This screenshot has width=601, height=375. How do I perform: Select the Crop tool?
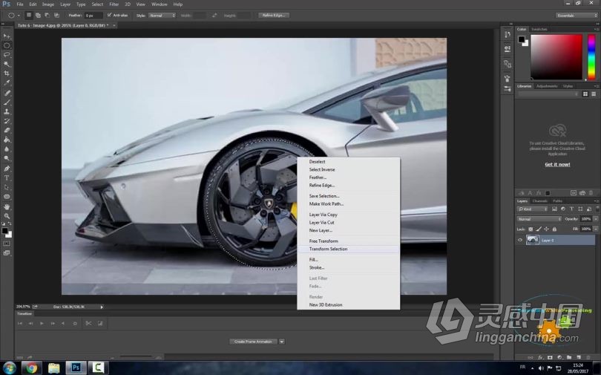click(x=7, y=74)
